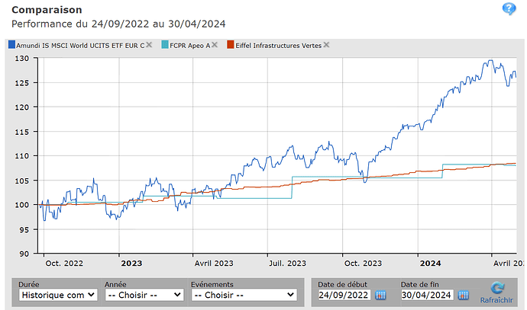Image resolution: width=527 pixels, height=310 pixels.
Task: Click the Amundi IS MSCI World legend label
Action: tap(80, 46)
